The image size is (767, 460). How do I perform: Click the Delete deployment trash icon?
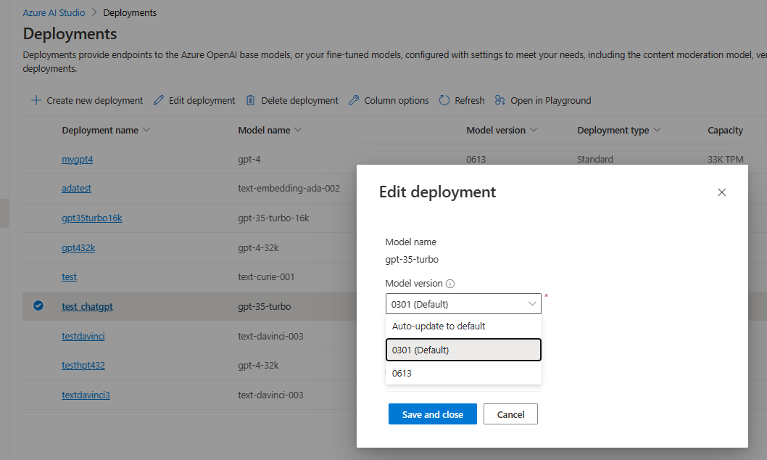250,100
